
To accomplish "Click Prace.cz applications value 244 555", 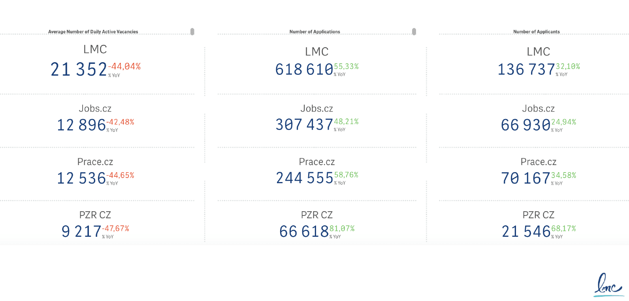I will point(305,178).
